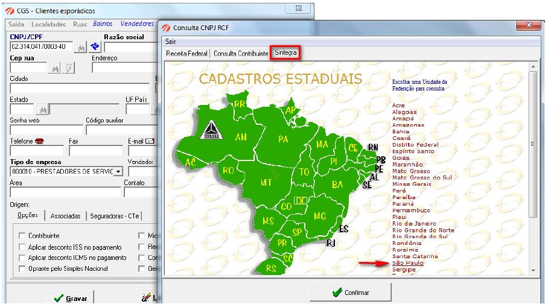Toggle the partially hidden Mic checkbox
Image resolution: width=548 pixels, height=304 pixels.
click(x=142, y=235)
